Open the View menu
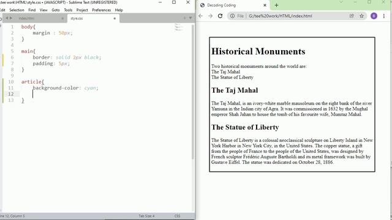Screen dimensions: 392x220 (x=43, y=10)
